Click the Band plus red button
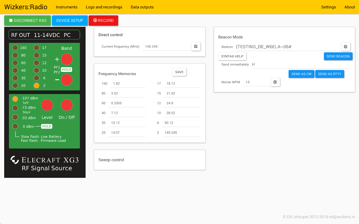The width and height of the screenshot is (359, 224). (67, 59)
